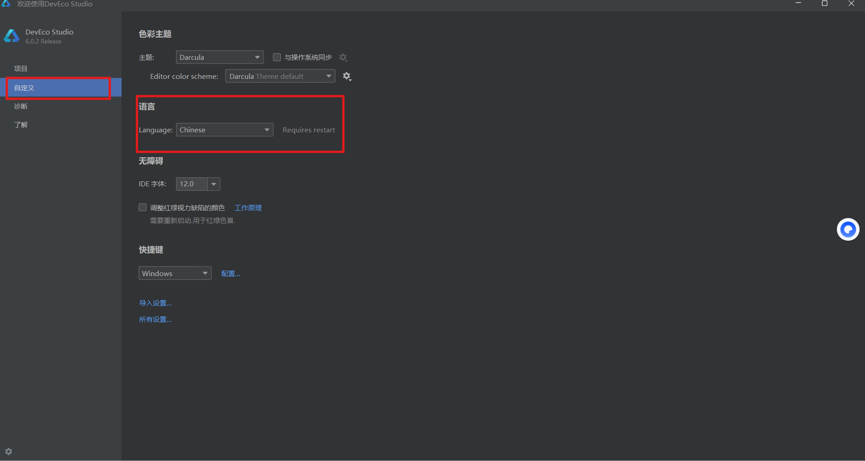Click the IDE font size value field
Viewport: 865px width, 461px height.
[192, 184]
